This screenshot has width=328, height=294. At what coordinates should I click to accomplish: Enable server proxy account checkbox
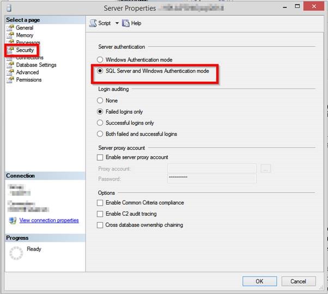(100, 157)
